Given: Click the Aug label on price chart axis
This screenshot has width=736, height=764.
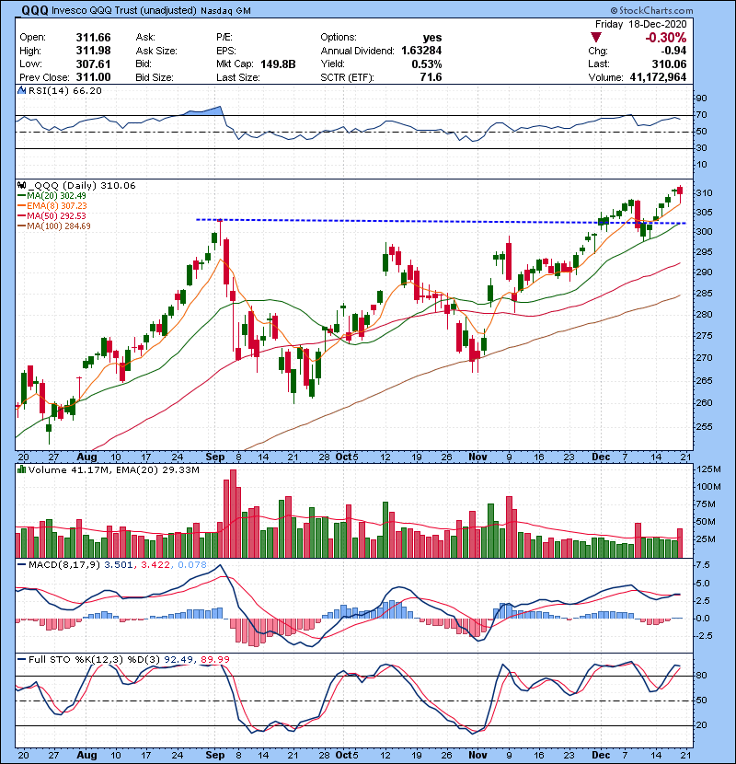Looking at the screenshot, I should (x=86, y=457).
